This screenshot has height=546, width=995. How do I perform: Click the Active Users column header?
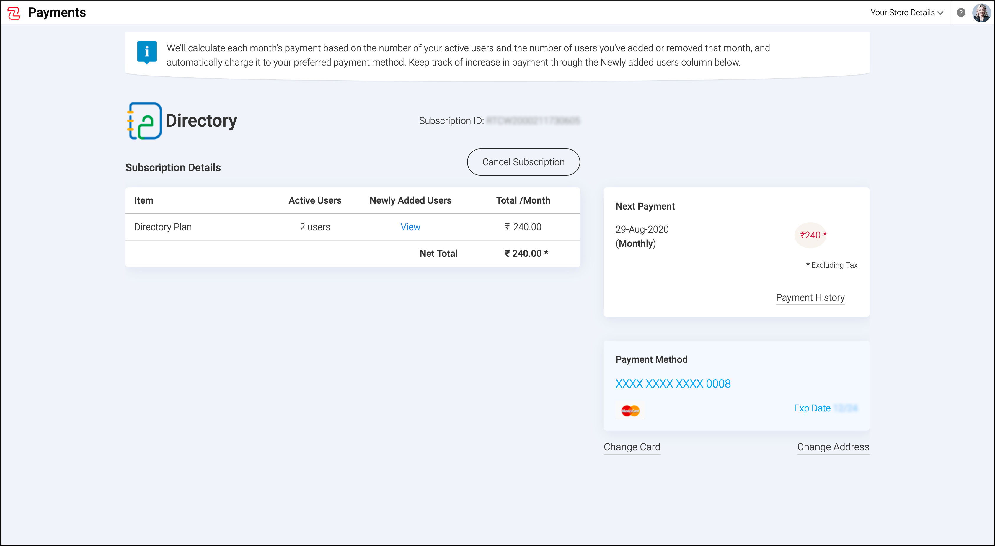315,200
